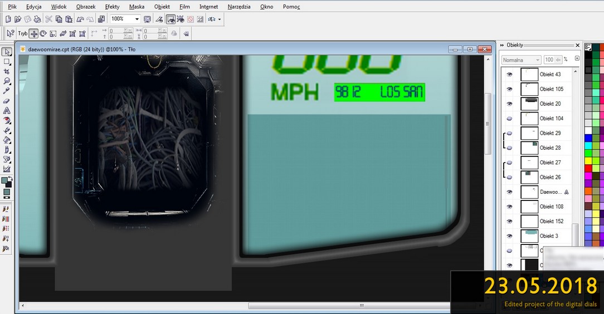
Task: Click the Copy icon in toolbar
Action: [59, 19]
